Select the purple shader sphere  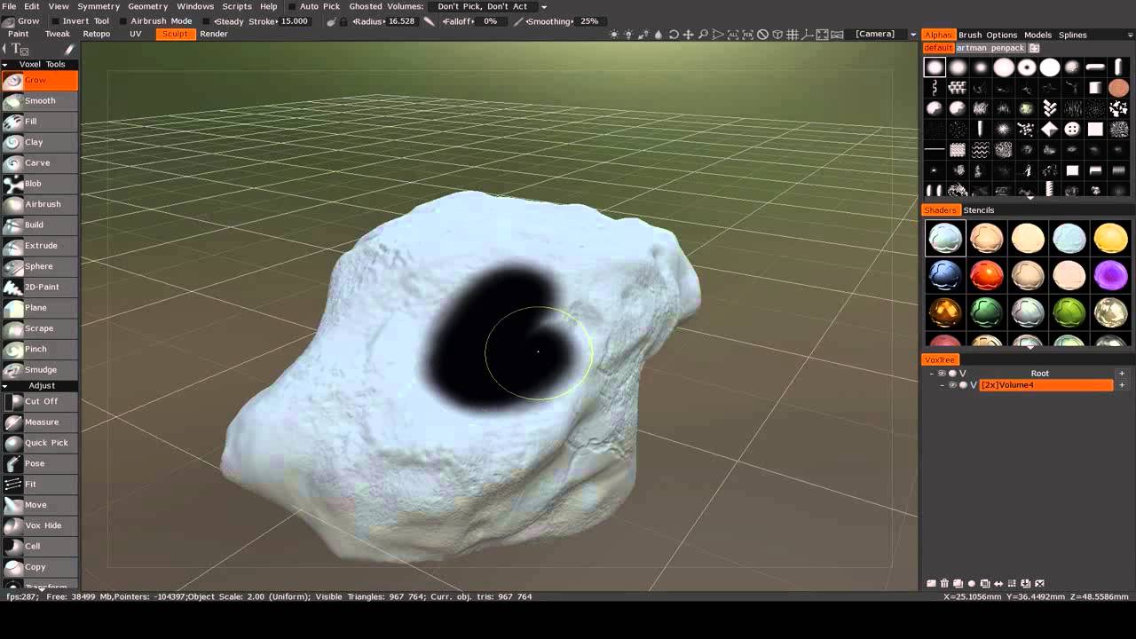[x=1110, y=276]
